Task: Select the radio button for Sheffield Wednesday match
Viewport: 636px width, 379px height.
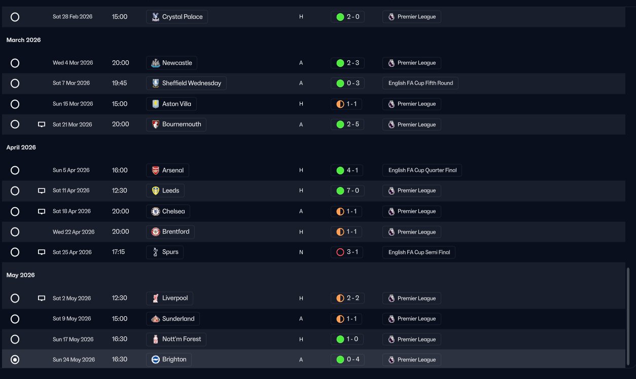Action: (x=15, y=83)
